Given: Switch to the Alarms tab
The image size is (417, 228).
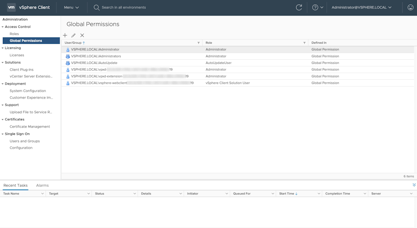Looking at the screenshot, I should tap(42, 185).
